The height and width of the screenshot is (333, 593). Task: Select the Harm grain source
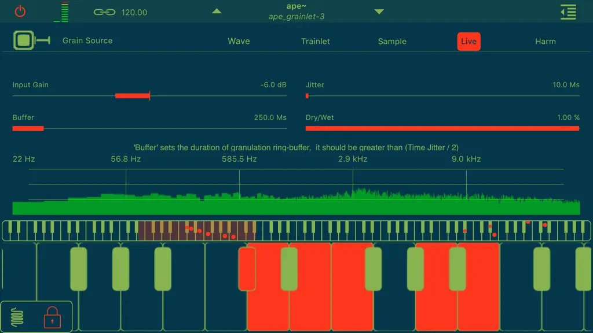[546, 41]
